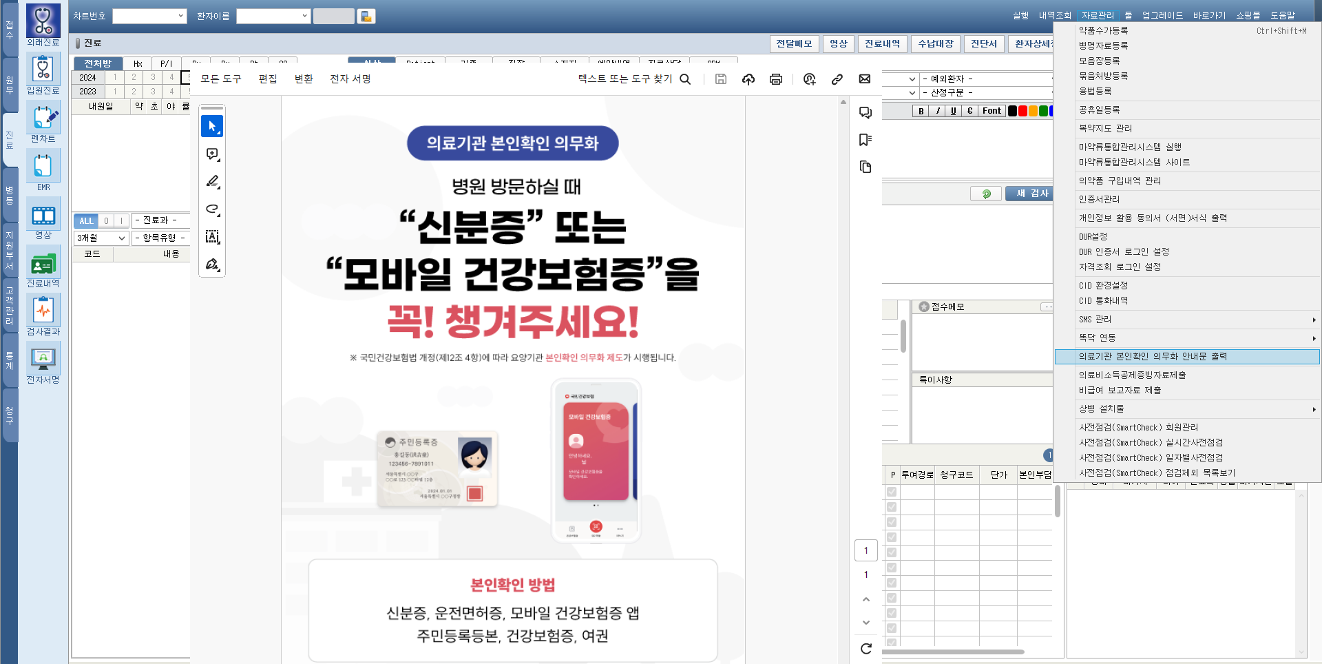Toggle the first checkbox in the P column
The height and width of the screenshot is (664, 1322).
click(x=892, y=492)
